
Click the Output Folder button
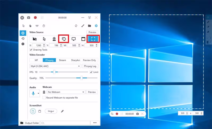click(x=30, y=123)
